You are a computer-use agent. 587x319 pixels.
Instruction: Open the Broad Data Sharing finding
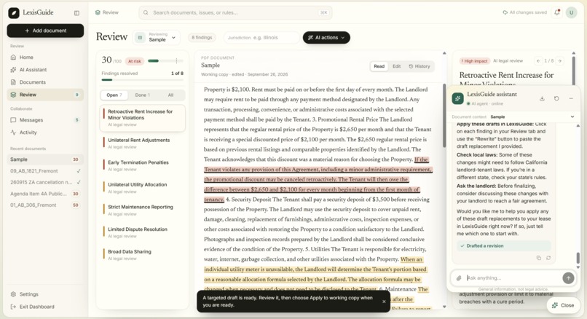tap(142, 255)
